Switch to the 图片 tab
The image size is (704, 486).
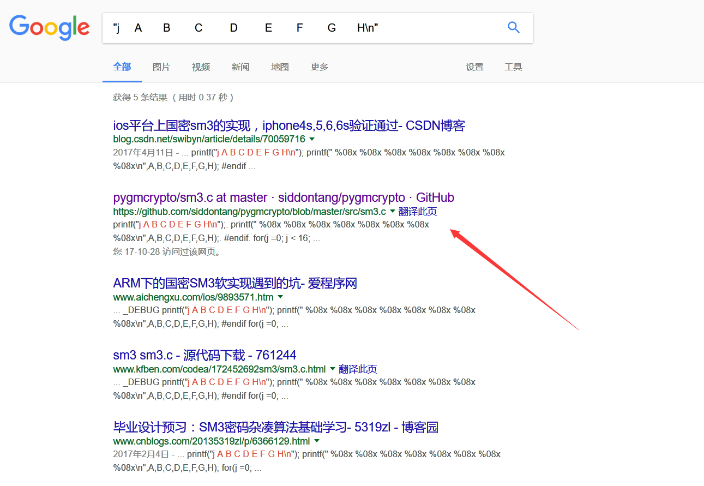[161, 67]
